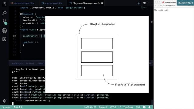Click 'Time: 7148ms' line in terminal
The image size is (194, 109).
point(20,84)
